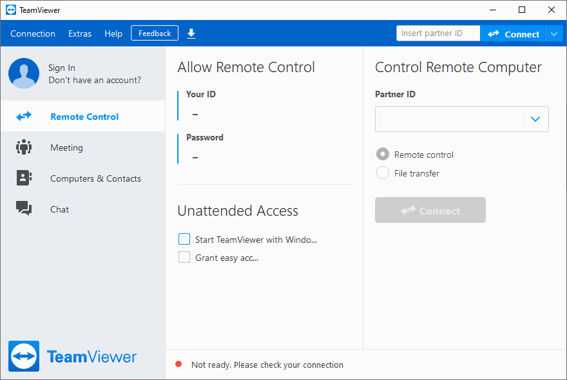Viewport: 567px width, 380px height.
Task: Select the File transfer radio option
Action: [x=383, y=173]
